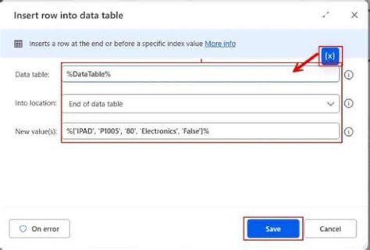
Task: Click the New value(s) label
Action: point(36,131)
